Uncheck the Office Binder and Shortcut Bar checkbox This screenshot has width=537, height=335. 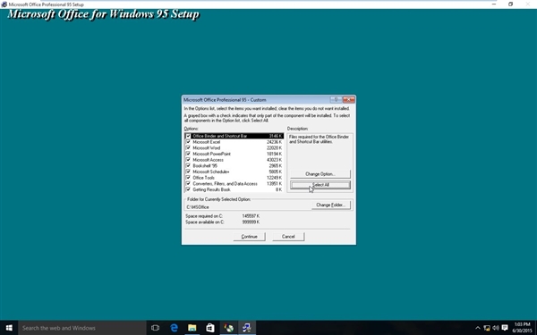coord(188,136)
